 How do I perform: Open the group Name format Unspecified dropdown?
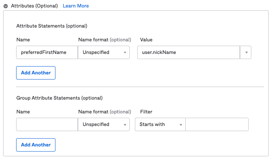click(104, 124)
